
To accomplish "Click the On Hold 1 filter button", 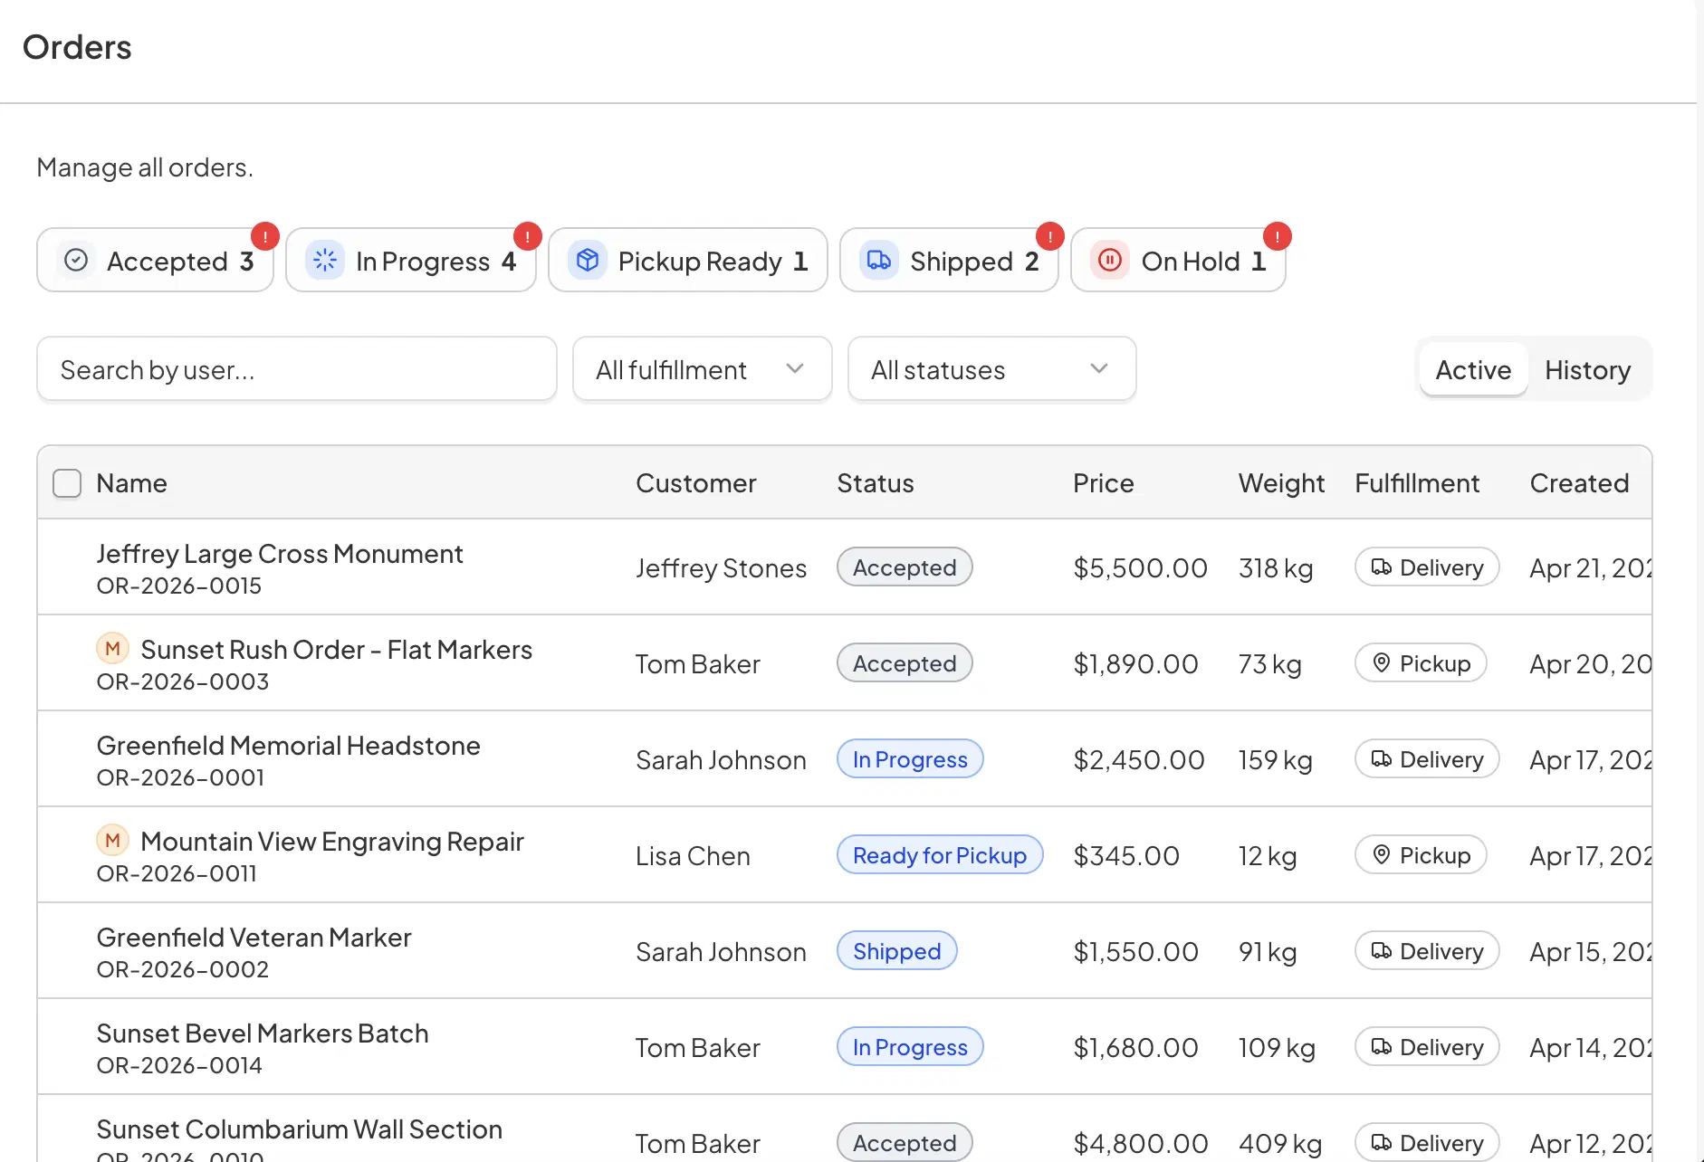I will [x=1178, y=260].
